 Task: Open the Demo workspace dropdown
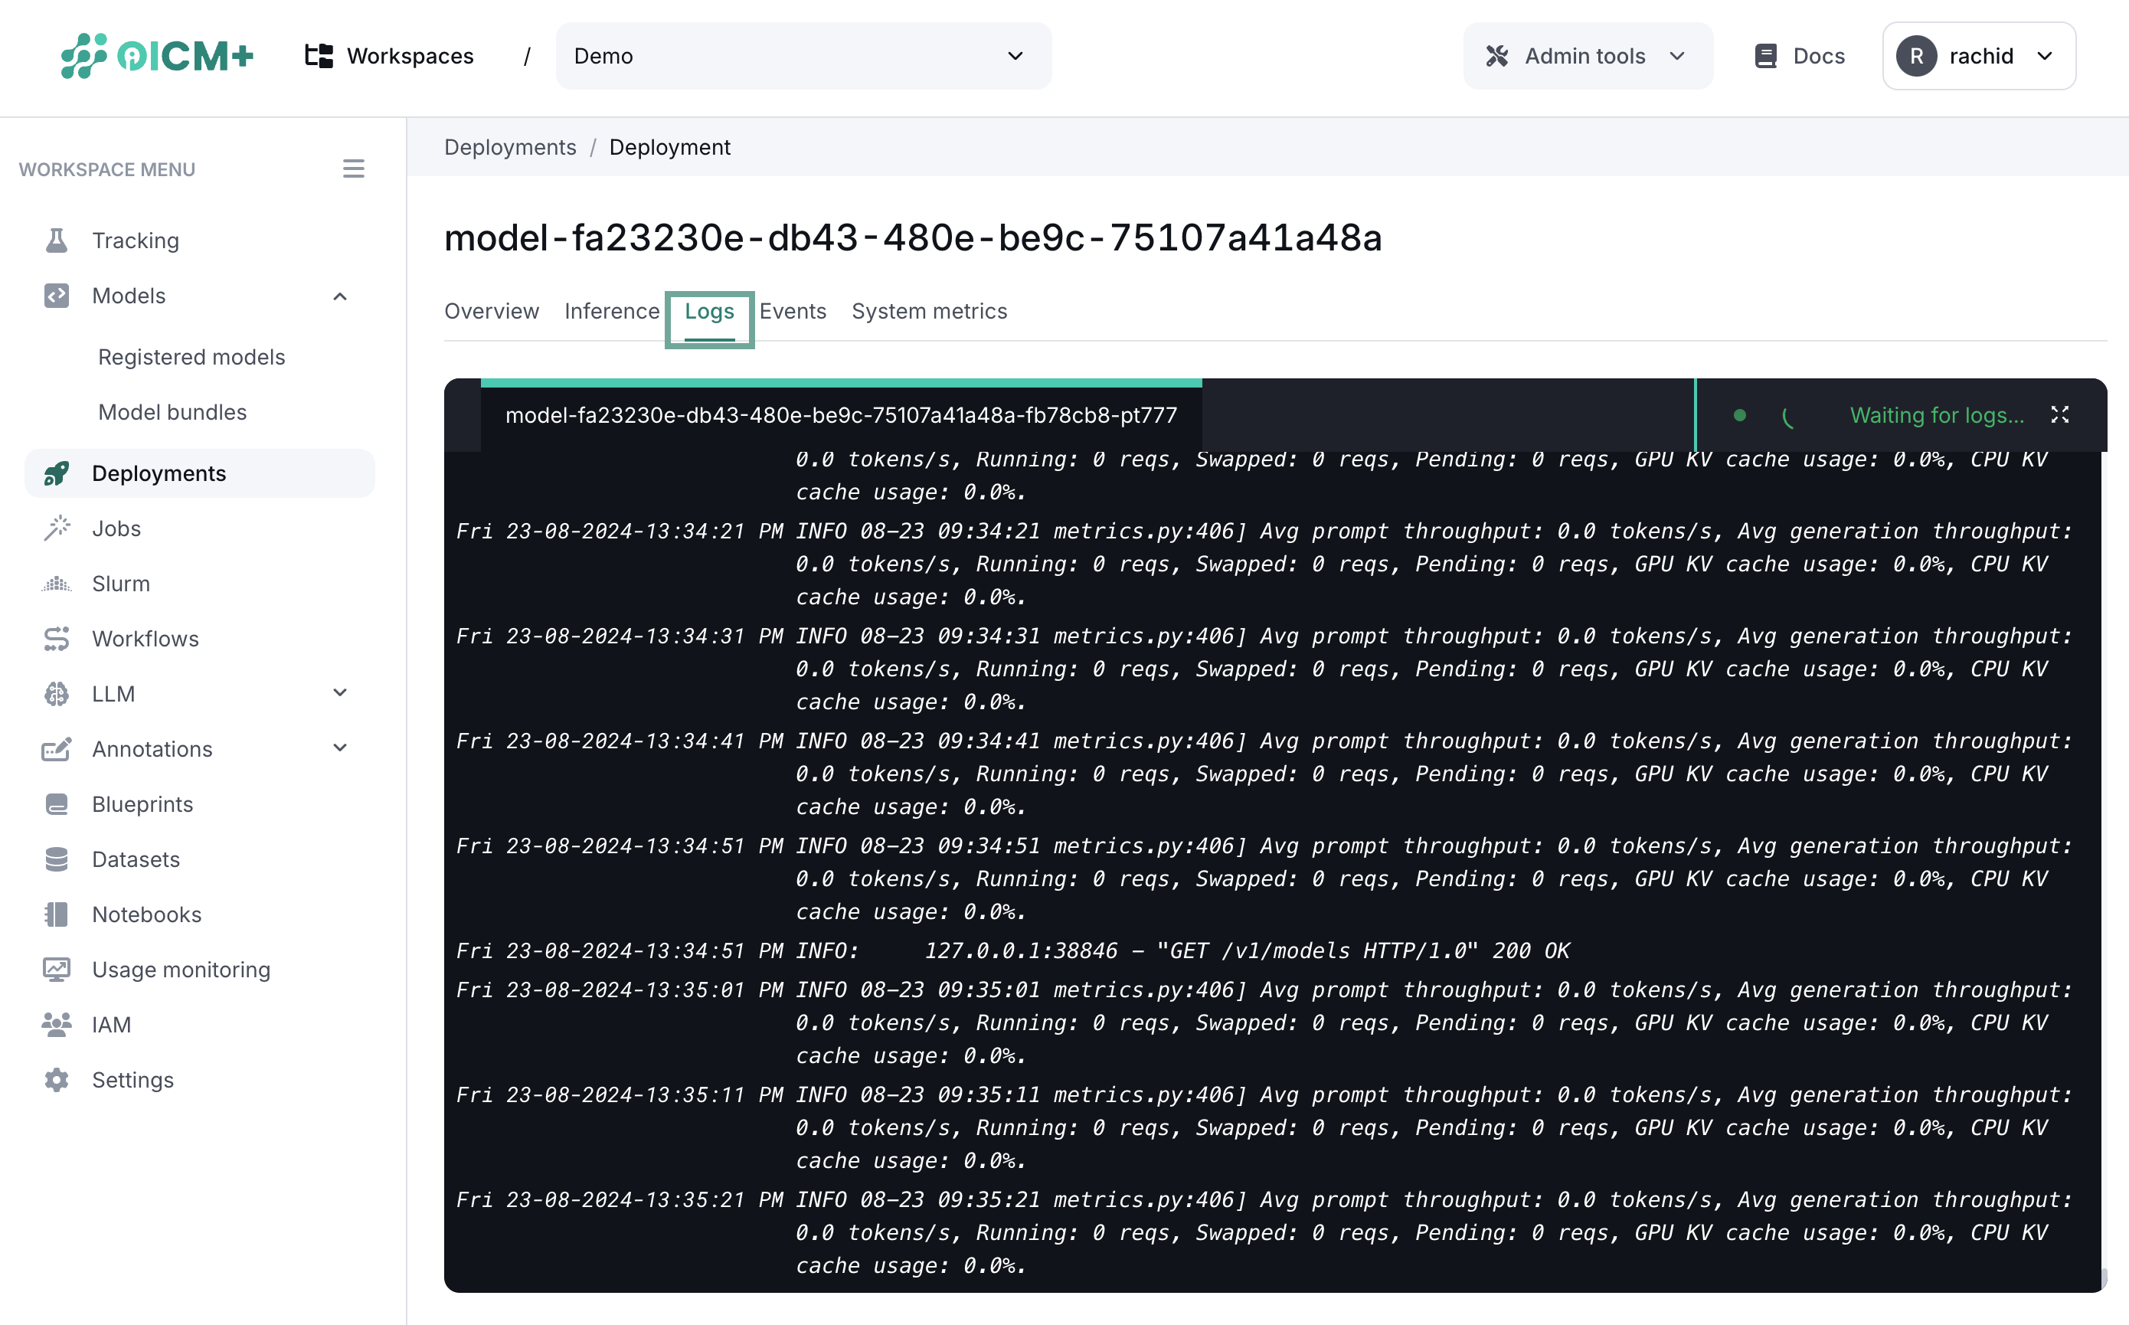coord(803,55)
